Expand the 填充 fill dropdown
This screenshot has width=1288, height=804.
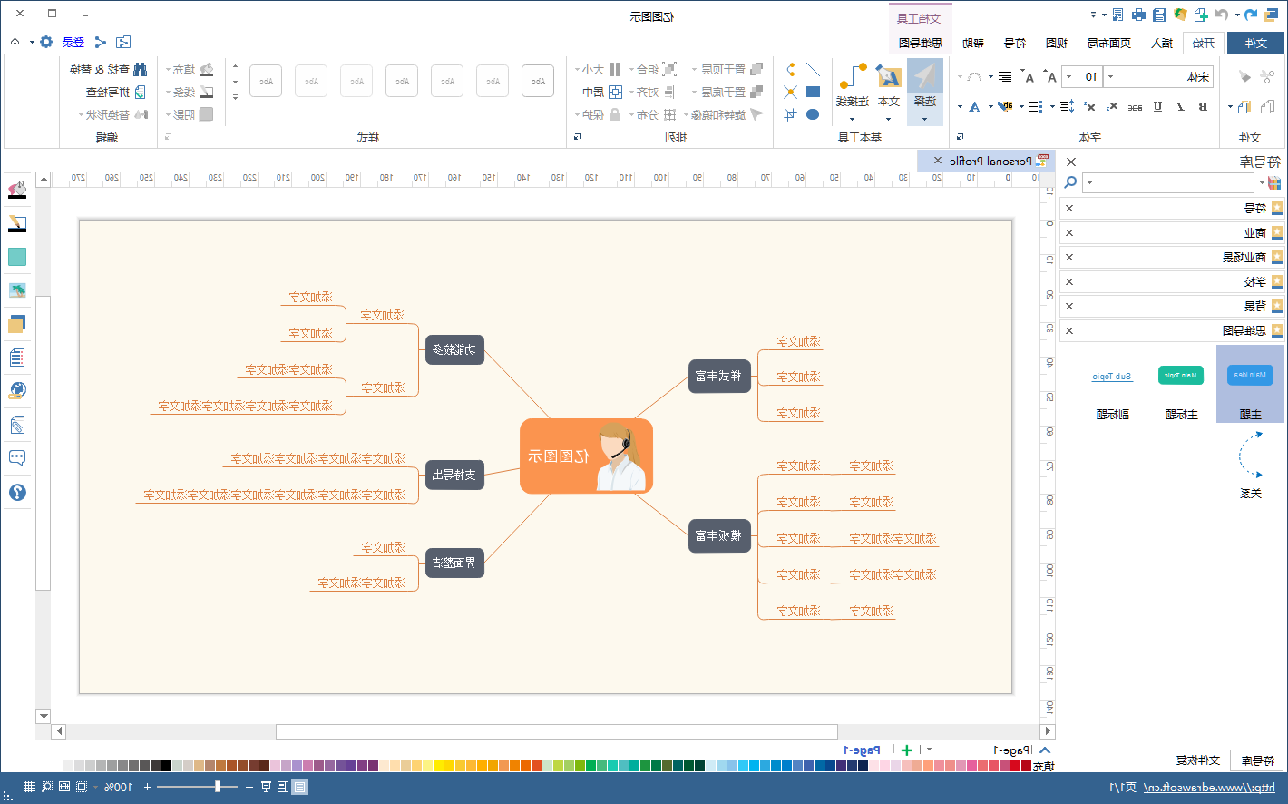[x=168, y=69]
